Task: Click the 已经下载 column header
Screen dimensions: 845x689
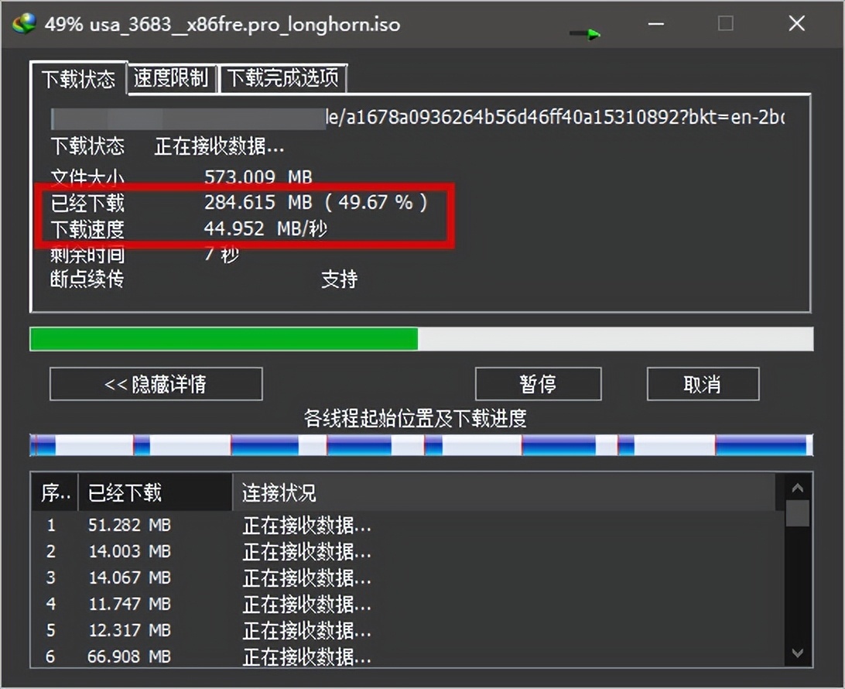Action: [156, 492]
